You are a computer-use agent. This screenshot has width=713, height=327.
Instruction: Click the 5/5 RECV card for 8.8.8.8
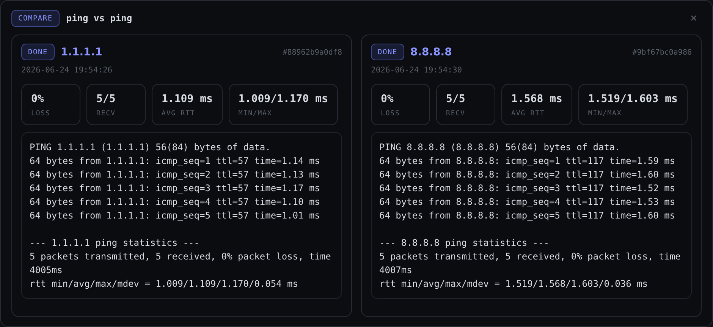tap(466, 104)
